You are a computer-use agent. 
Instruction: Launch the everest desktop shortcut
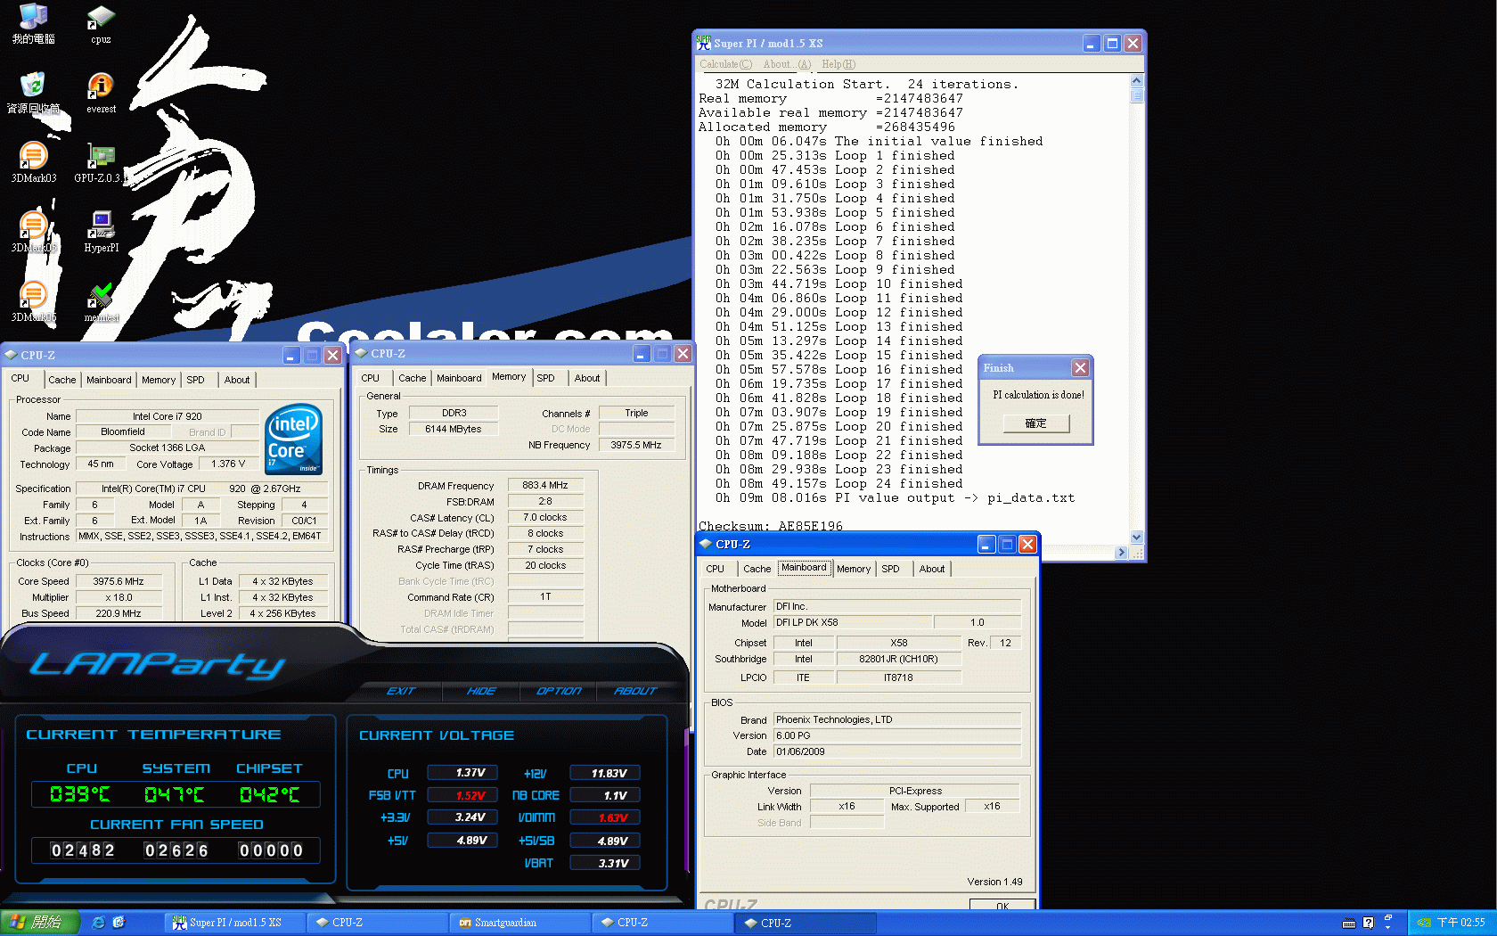101,94
